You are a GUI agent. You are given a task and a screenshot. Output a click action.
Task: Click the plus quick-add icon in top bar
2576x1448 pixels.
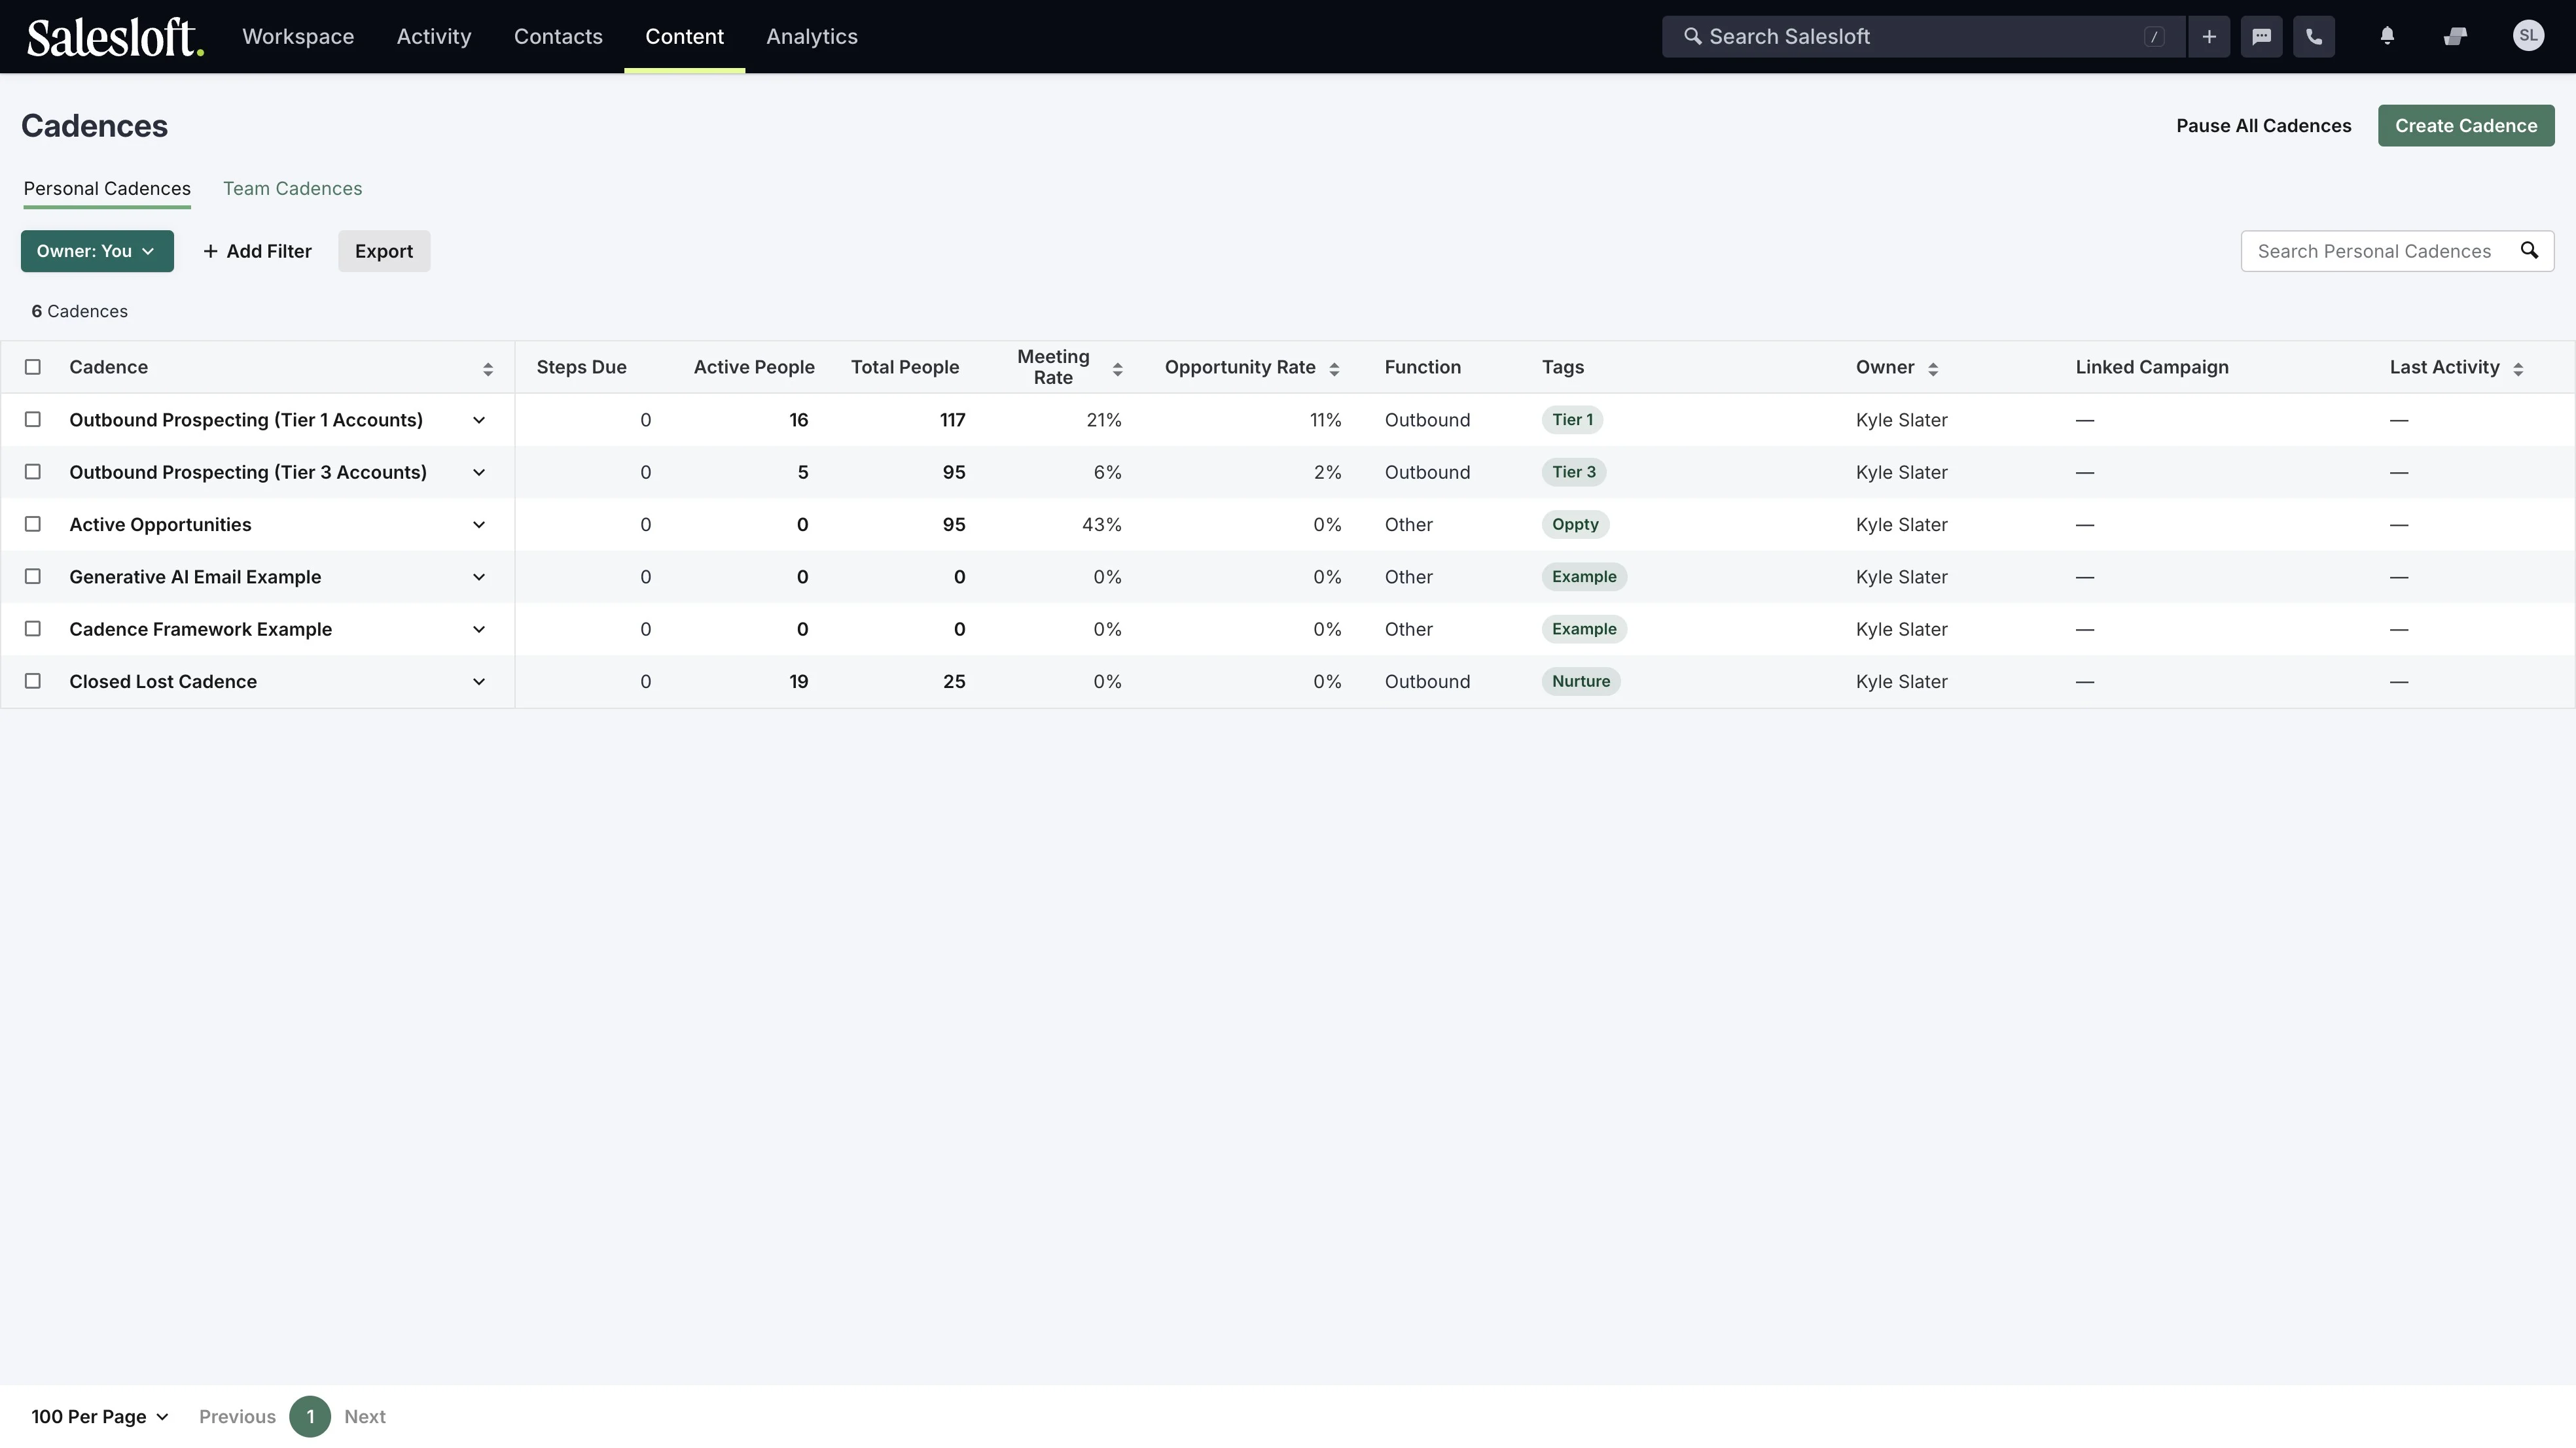coord(2209,37)
